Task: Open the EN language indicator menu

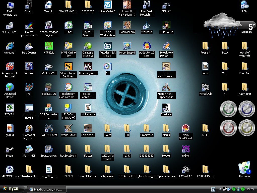Action: 213,189
